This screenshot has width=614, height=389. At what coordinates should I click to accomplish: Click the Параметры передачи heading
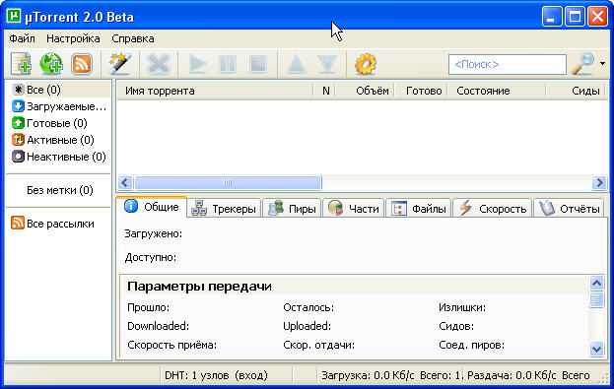199,286
